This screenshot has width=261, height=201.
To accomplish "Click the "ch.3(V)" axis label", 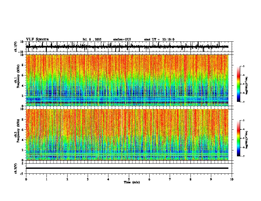I will [x=16, y=168].
